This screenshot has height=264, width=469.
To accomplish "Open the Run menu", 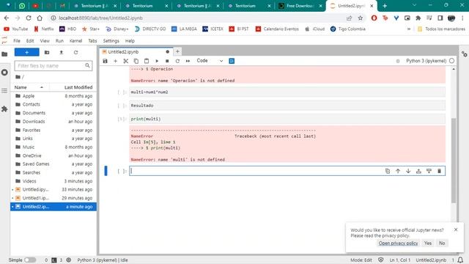I will point(59,41).
